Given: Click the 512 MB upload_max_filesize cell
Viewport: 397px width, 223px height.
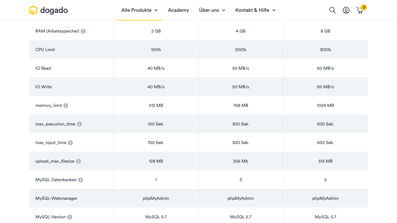Looking at the screenshot, I should (x=325, y=161).
